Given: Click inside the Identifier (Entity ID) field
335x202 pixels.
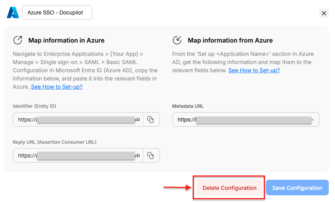Looking at the screenshot, I should [78, 120].
